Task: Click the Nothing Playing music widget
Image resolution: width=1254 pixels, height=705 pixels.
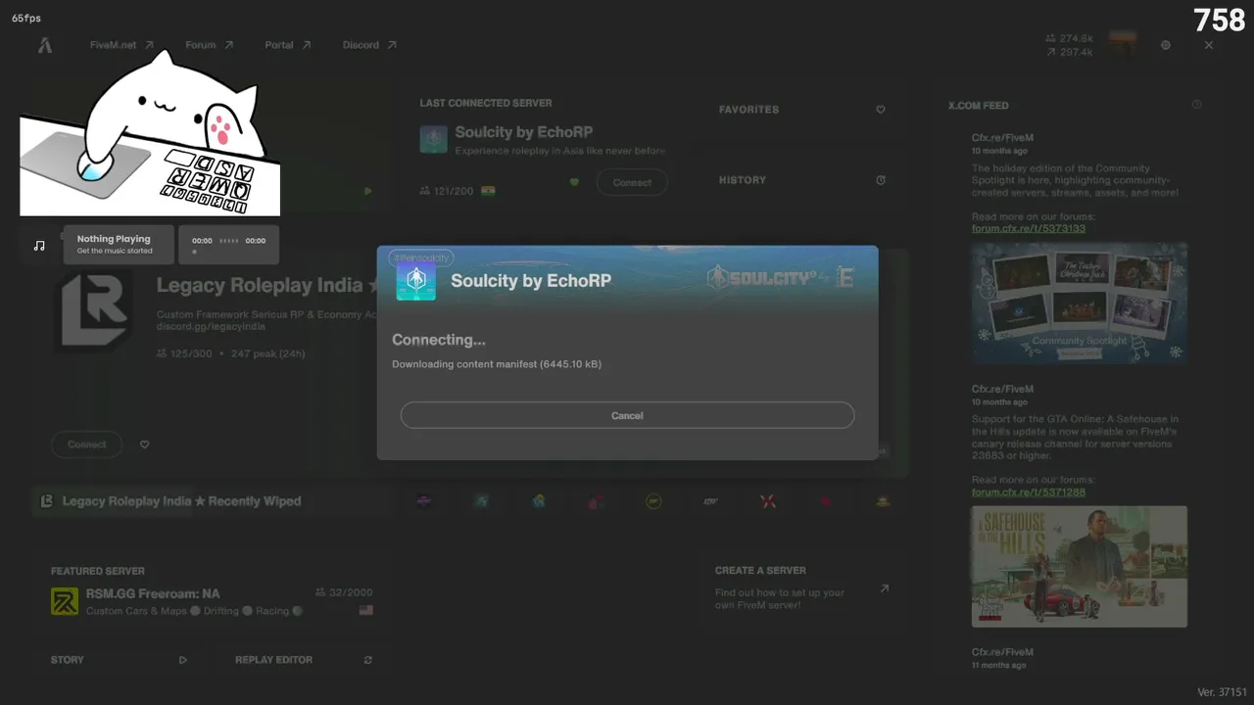Action: point(119,245)
